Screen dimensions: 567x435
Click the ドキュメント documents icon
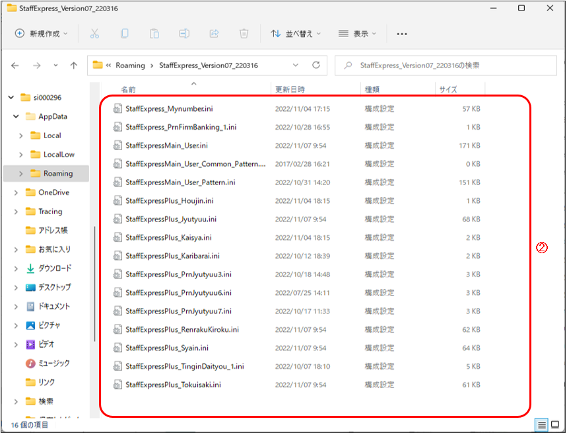pos(30,307)
